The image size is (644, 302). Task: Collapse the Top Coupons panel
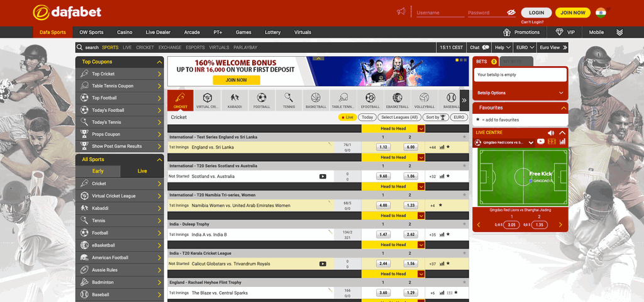tap(159, 62)
